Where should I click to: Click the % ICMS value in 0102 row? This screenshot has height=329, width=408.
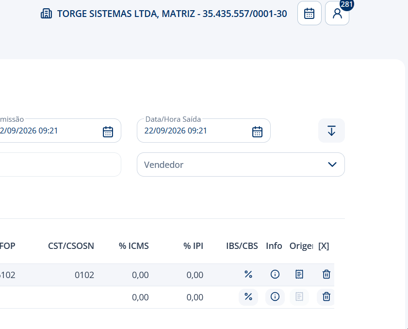[140, 275]
